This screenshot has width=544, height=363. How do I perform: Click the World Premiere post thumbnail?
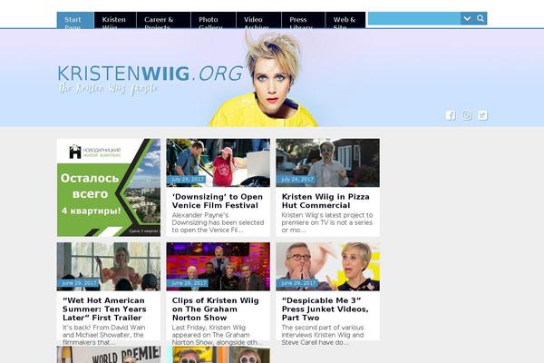tap(109, 354)
